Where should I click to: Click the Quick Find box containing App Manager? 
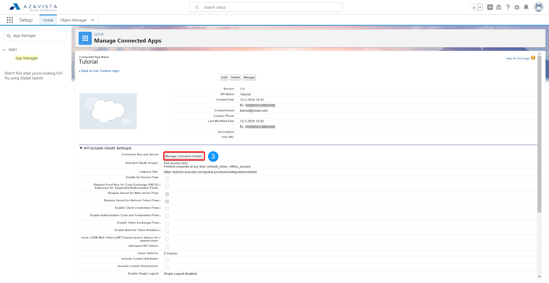tap(35, 35)
